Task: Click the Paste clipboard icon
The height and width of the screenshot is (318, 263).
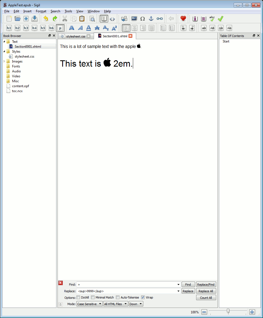Action: [82, 19]
